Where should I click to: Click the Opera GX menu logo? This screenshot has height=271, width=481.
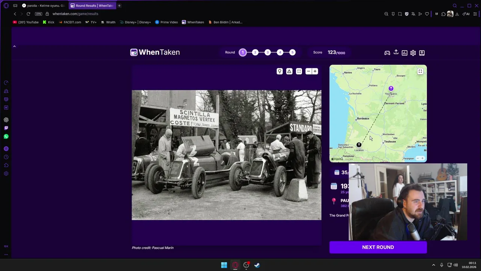point(6,6)
